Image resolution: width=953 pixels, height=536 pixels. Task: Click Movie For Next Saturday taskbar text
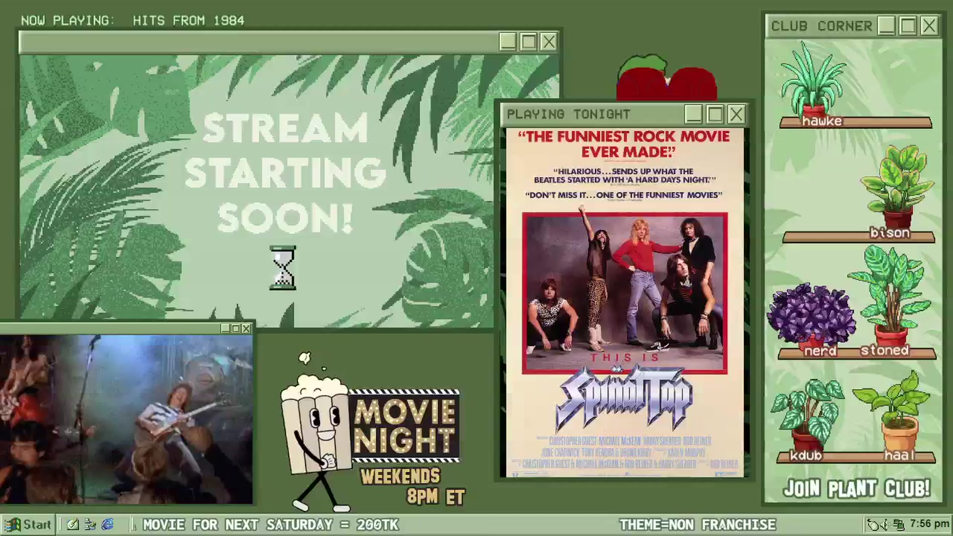click(271, 525)
